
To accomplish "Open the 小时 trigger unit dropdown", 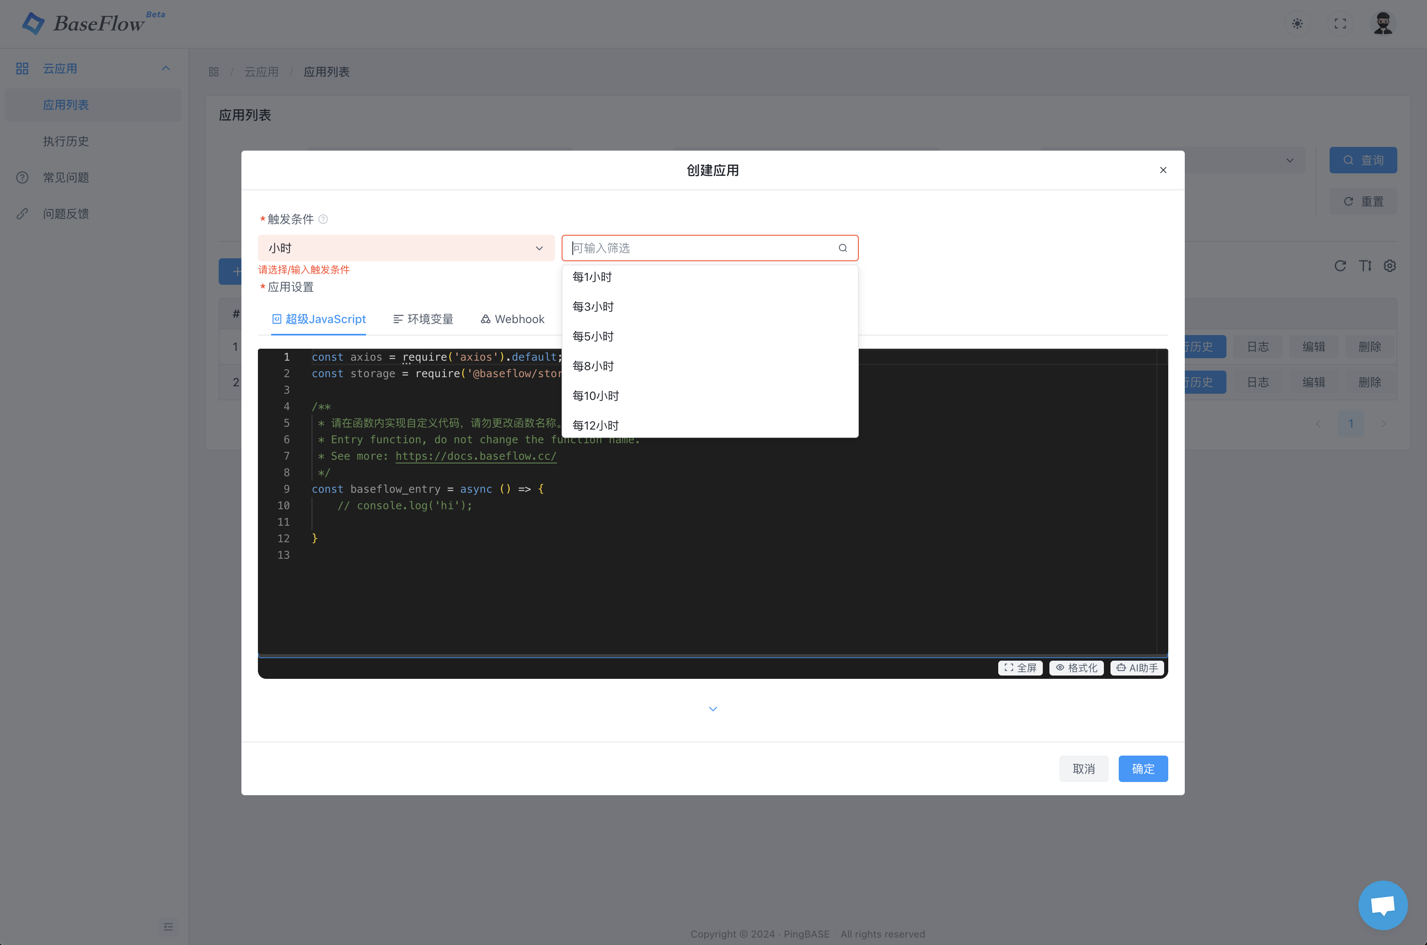I will 406,248.
